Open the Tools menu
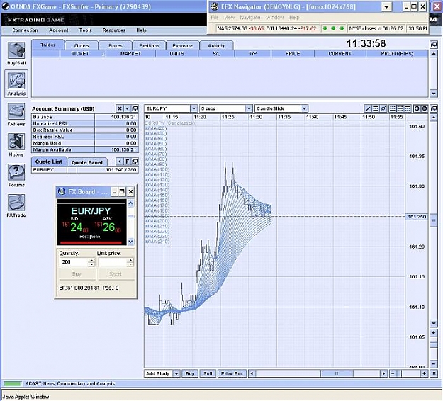Image resolution: width=443 pixels, height=401 pixels. [x=85, y=30]
